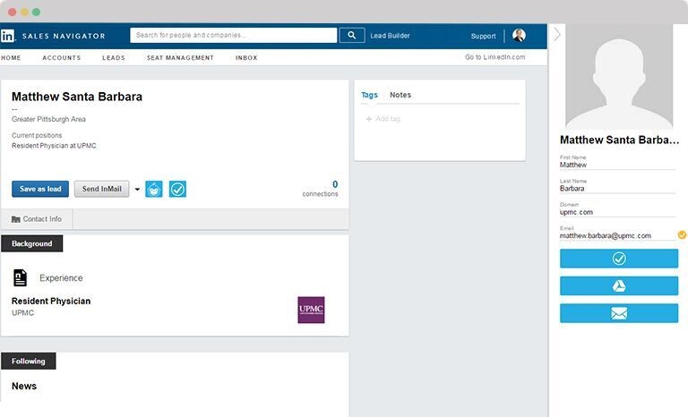Open the user profile avatar menu

pyautogui.click(x=519, y=36)
